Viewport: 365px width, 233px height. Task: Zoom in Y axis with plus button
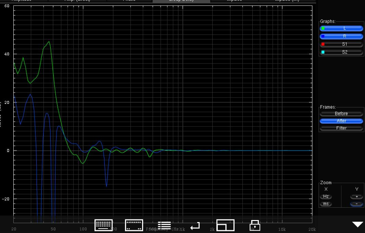click(x=356, y=197)
